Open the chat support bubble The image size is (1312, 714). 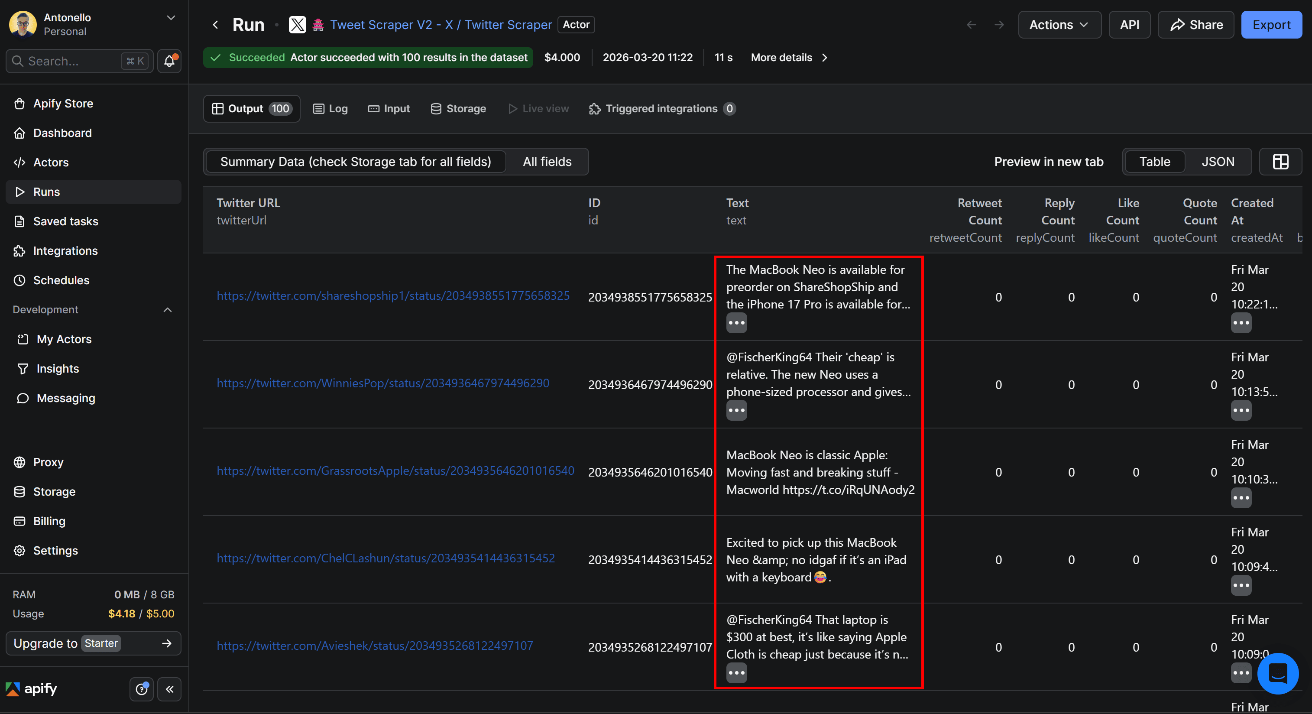click(x=1277, y=673)
